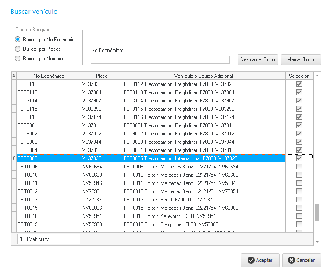Click the X icon on Cancelar
Screen dimensions: 332x277
(x=291, y=260)
